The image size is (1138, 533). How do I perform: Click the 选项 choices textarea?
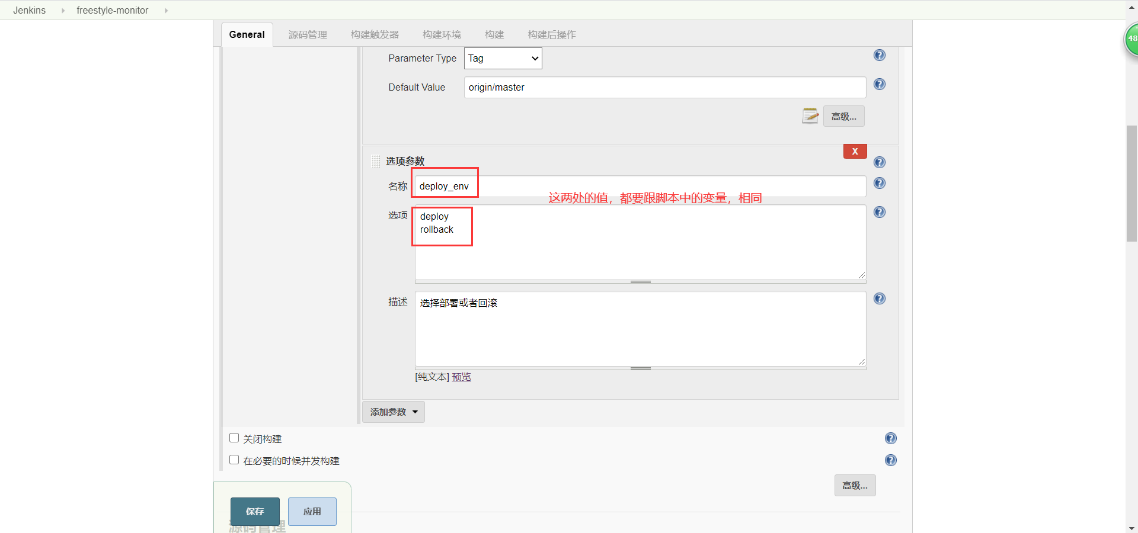coord(640,242)
